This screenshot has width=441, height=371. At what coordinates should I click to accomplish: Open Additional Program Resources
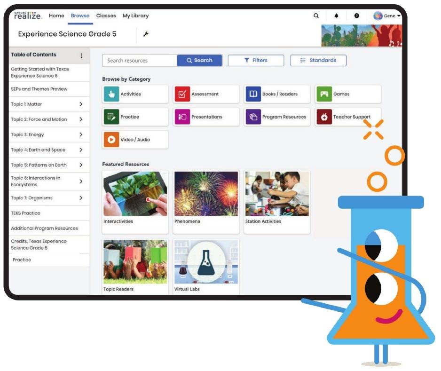49,229
